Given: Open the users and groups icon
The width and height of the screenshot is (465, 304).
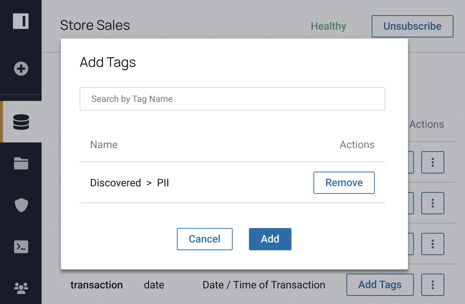Looking at the screenshot, I should 21,288.
